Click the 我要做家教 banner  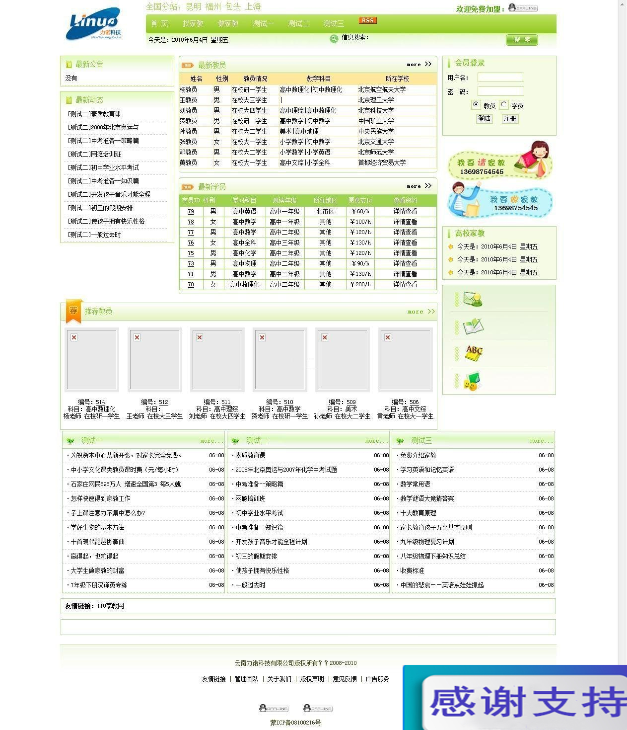tap(500, 200)
